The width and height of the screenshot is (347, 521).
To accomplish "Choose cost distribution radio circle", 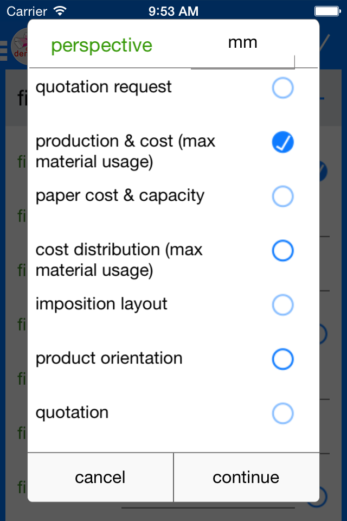I will (x=282, y=251).
